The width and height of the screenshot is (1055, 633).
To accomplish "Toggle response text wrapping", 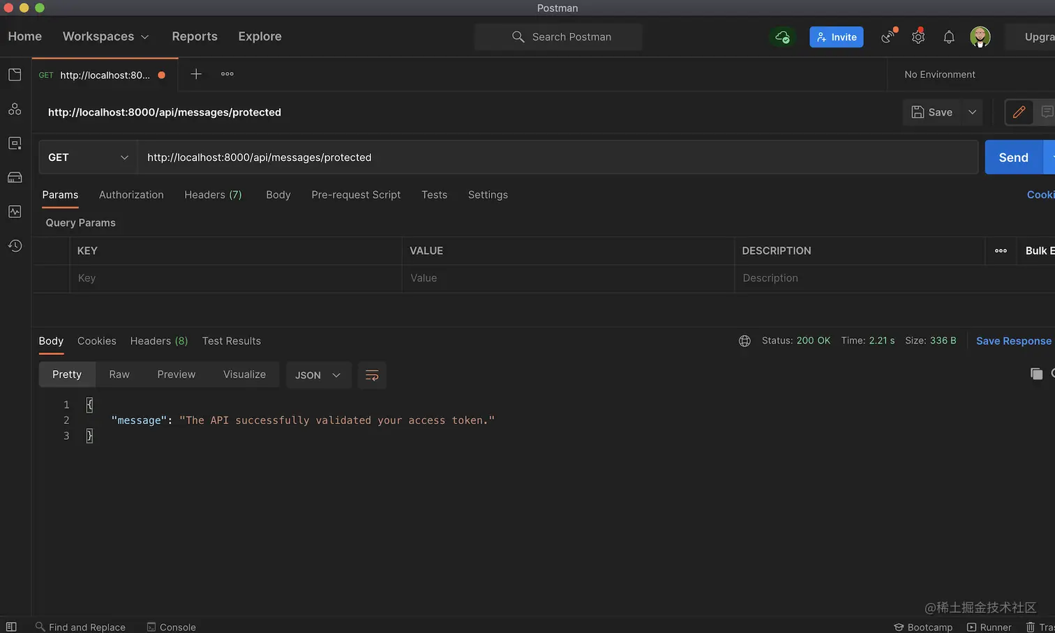I will pos(372,375).
